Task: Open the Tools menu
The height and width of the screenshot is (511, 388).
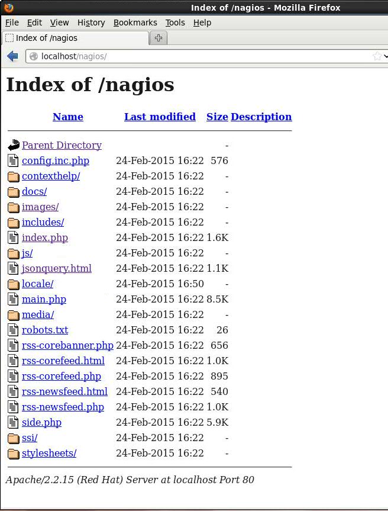Action: click(x=175, y=23)
